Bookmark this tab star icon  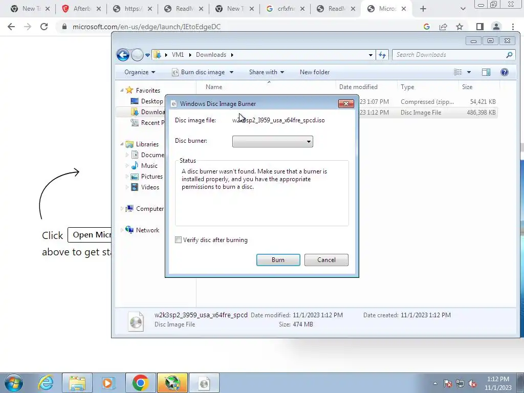point(460,27)
